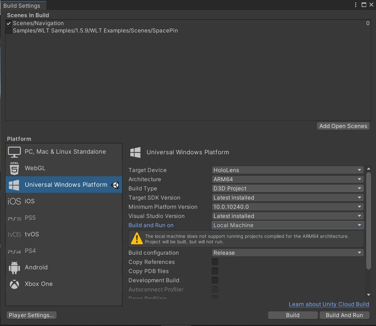Click the Xbox One platform icon
376x326 pixels.
tap(14, 284)
